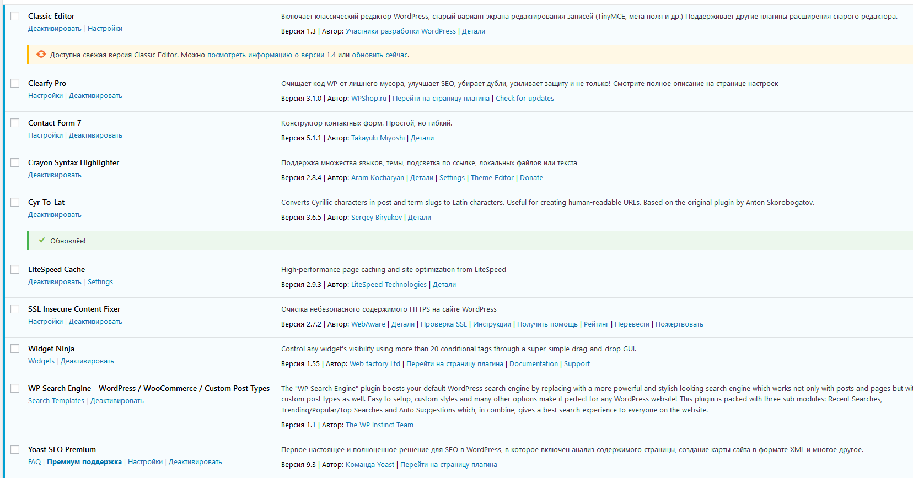
Task: Deactivate LiteSpeed Cache
Action: point(55,282)
